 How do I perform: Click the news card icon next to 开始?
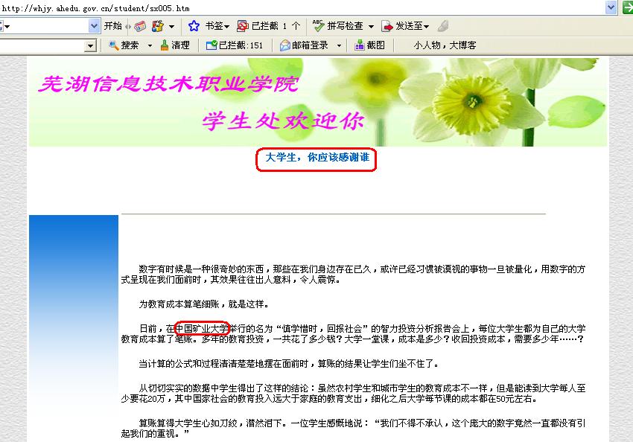[x=140, y=26]
